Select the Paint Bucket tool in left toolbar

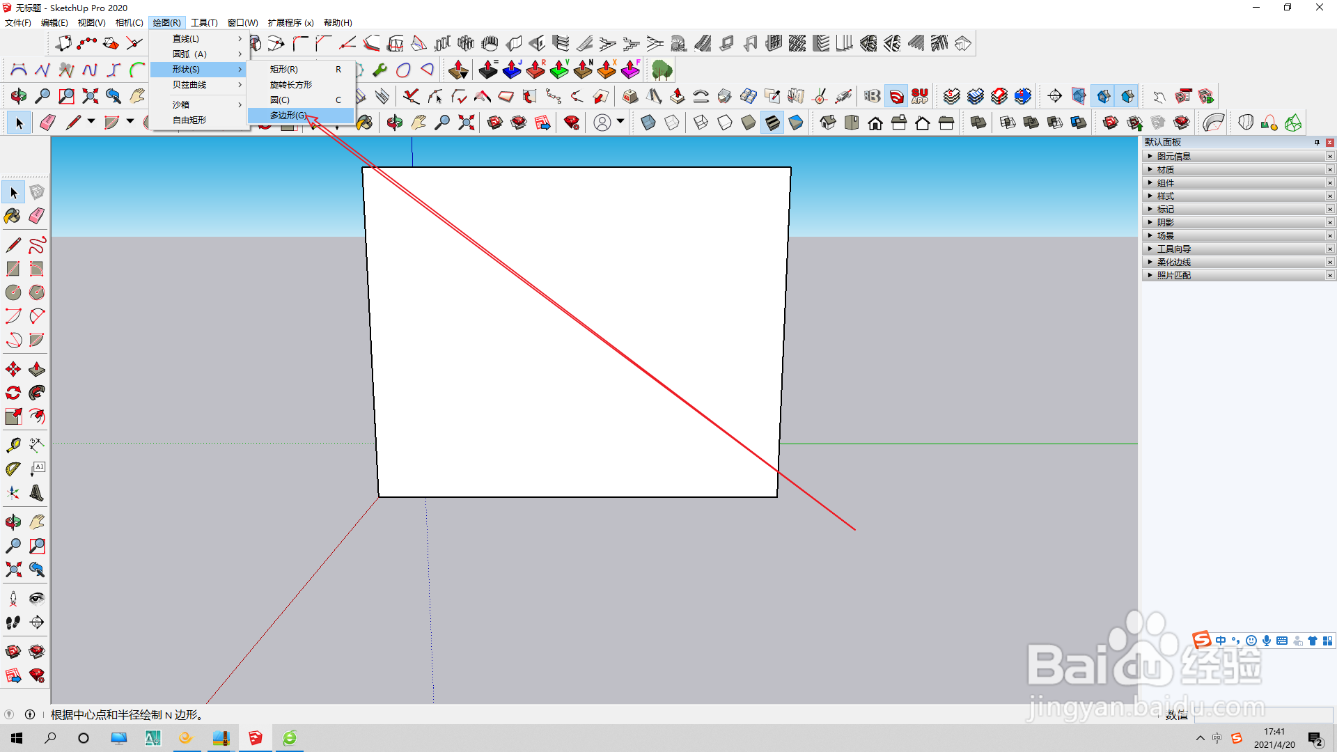[x=13, y=216]
